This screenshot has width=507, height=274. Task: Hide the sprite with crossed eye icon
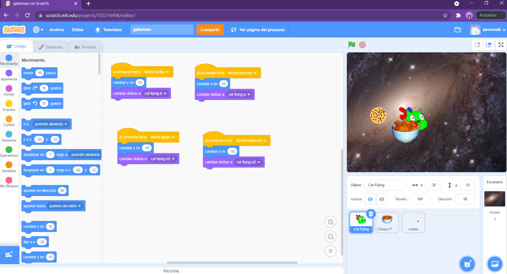pyautogui.click(x=382, y=199)
